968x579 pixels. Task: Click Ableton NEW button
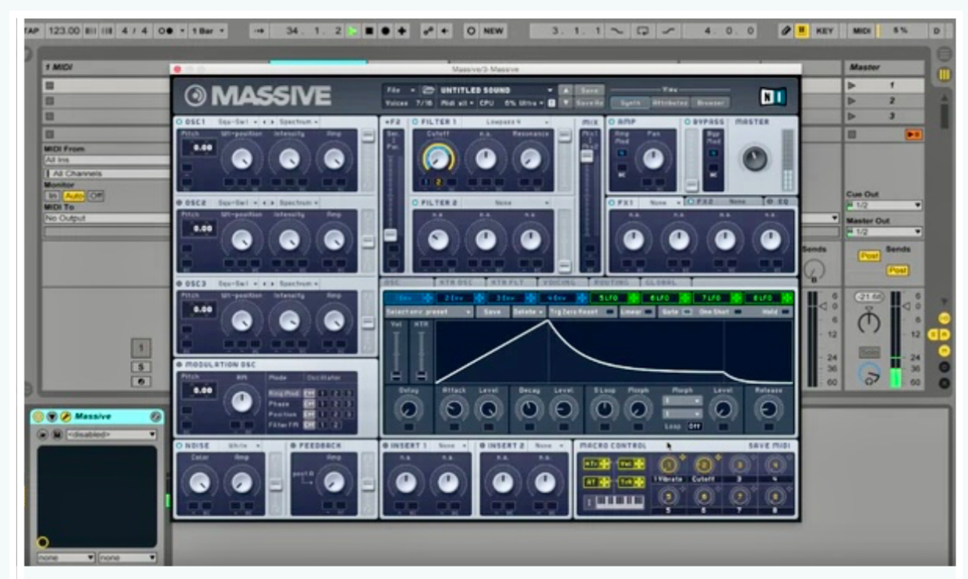pos(486,30)
